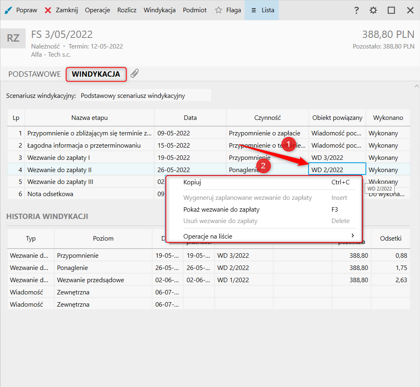This screenshot has width=420, height=387.
Task: Collapse section with top-right chevron
Action: point(416,86)
